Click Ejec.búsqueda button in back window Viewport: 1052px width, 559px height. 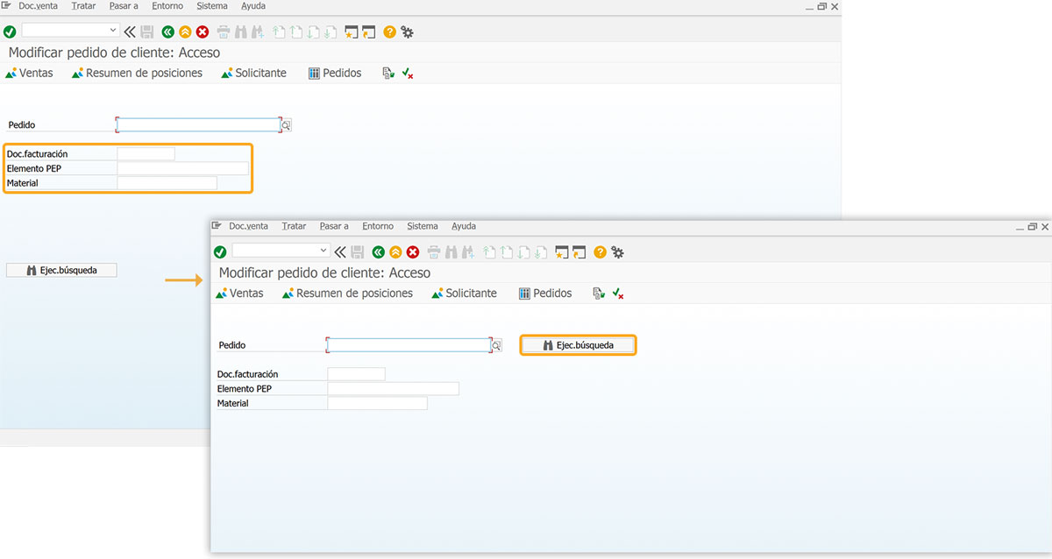pos(61,271)
